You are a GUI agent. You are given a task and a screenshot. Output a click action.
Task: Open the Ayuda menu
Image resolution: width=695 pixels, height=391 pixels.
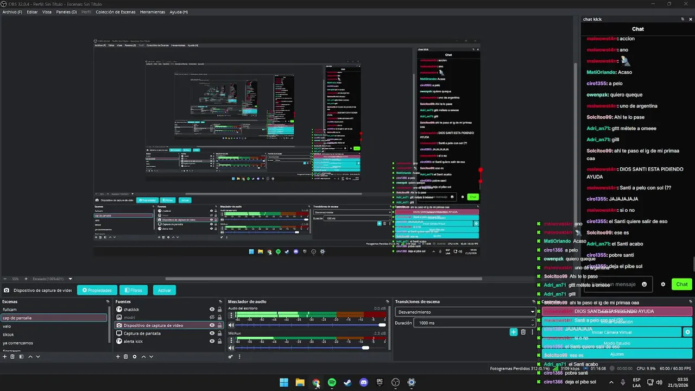coord(179,12)
